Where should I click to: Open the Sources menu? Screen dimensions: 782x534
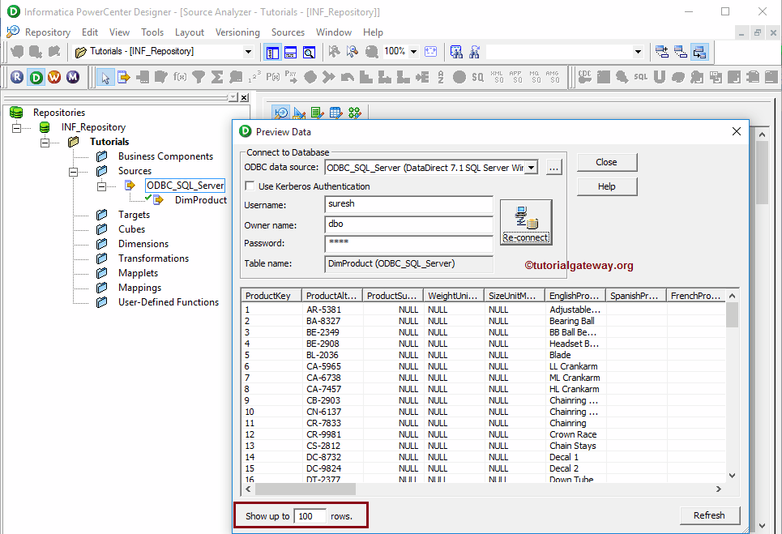[288, 32]
